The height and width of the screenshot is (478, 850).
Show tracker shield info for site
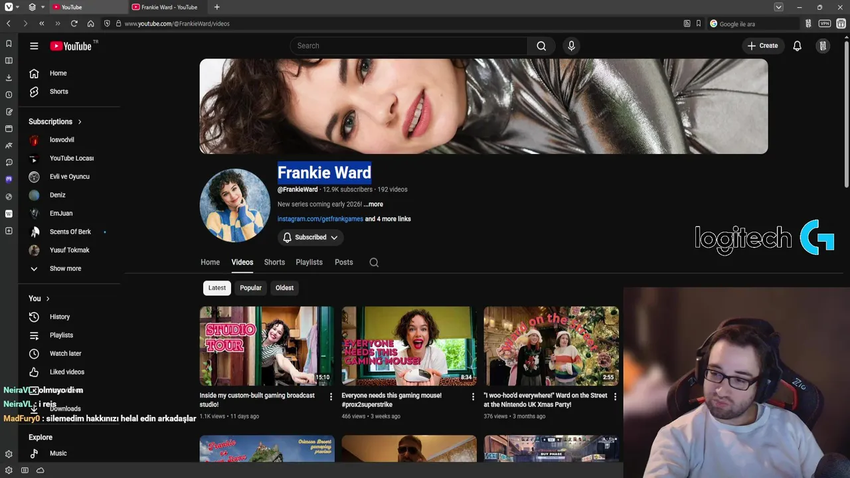click(107, 23)
